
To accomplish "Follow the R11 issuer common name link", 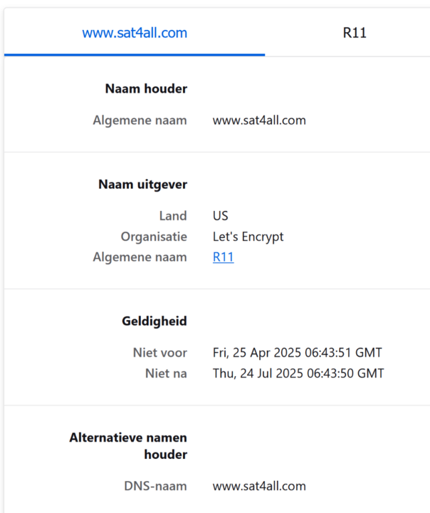I will 223,257.
